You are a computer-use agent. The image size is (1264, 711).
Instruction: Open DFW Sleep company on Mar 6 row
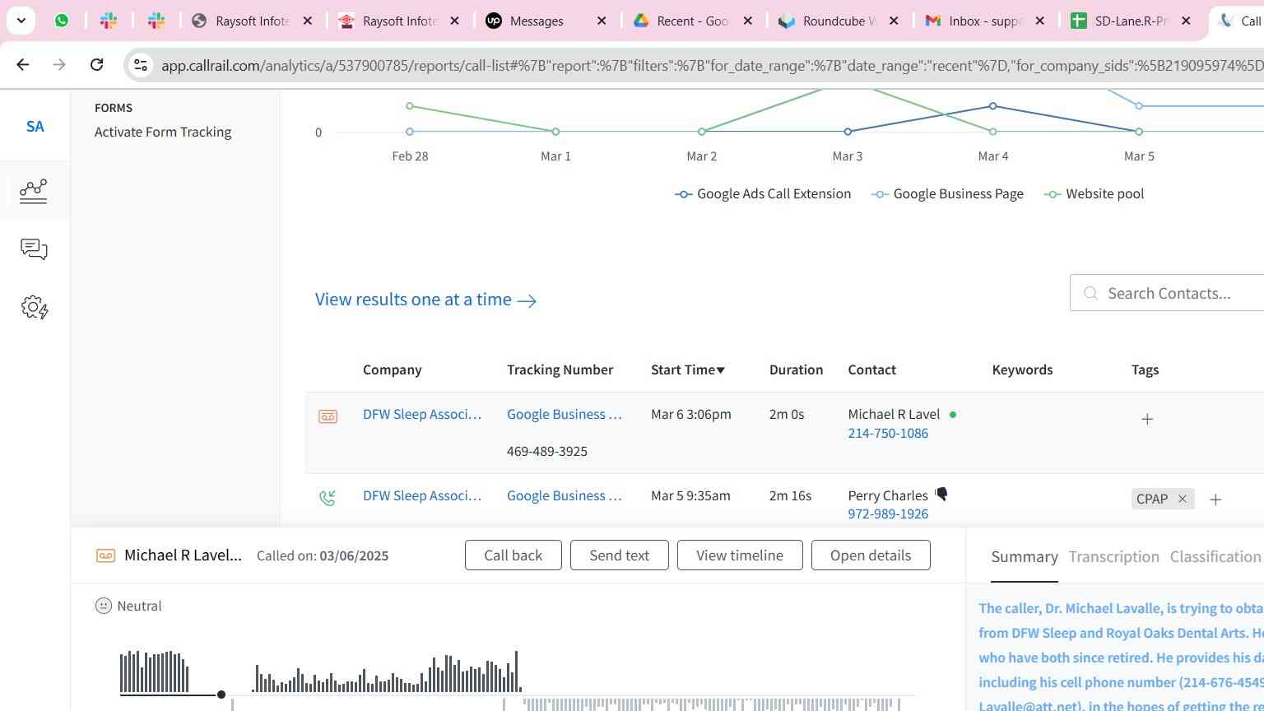(422, 414)
